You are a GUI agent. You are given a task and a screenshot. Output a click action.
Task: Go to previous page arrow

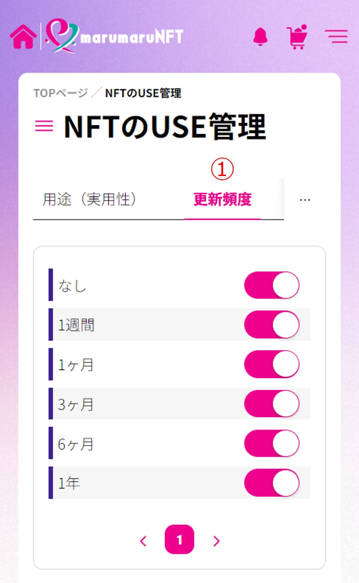pyautogui.click(x=143, y=541)
